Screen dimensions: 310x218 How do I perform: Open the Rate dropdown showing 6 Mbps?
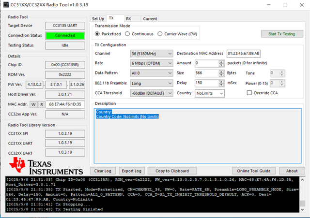coord(152,63)
